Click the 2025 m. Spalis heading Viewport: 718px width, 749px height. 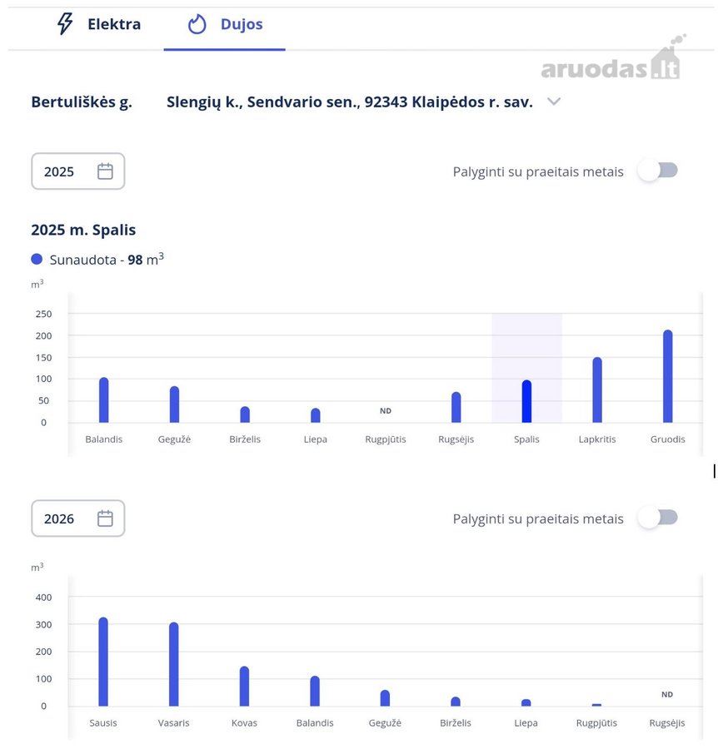click(83, 230)
